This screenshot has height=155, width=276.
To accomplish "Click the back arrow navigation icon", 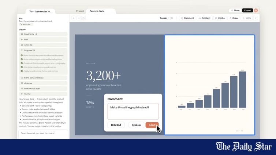I will [74, 18].
